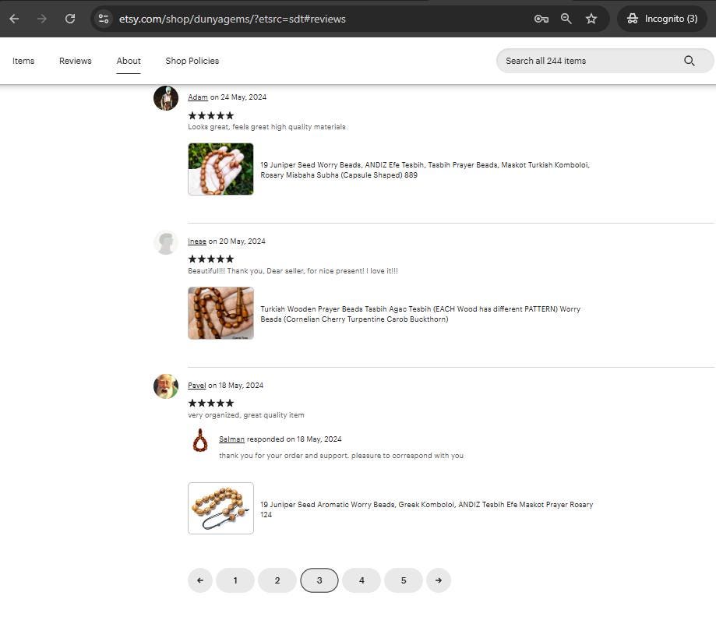Screen dimensions: 716x624
Task: Click Inese's five-star rating
Action: (211, 259)
